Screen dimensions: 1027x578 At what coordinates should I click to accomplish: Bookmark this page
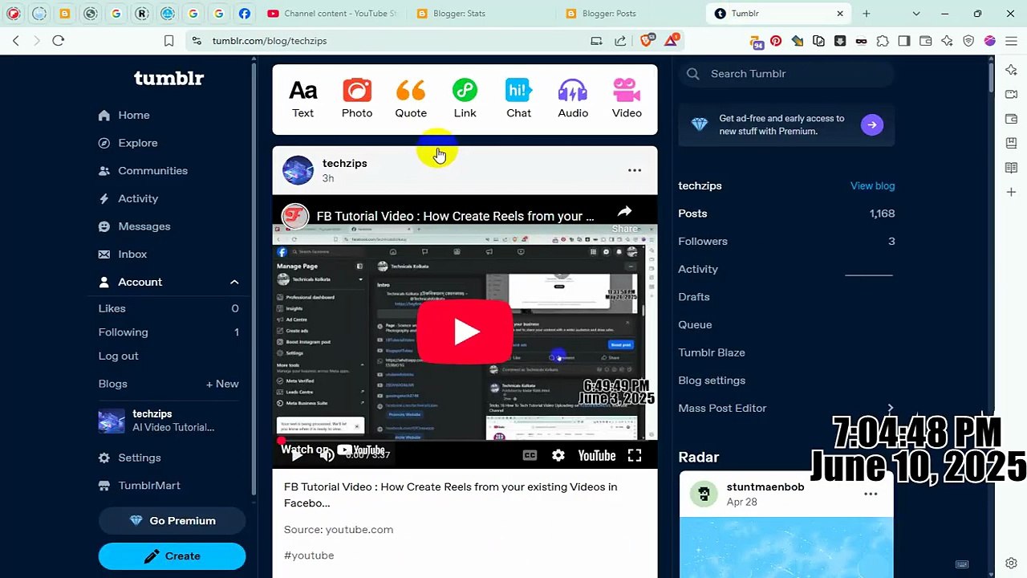pos(168,41)
